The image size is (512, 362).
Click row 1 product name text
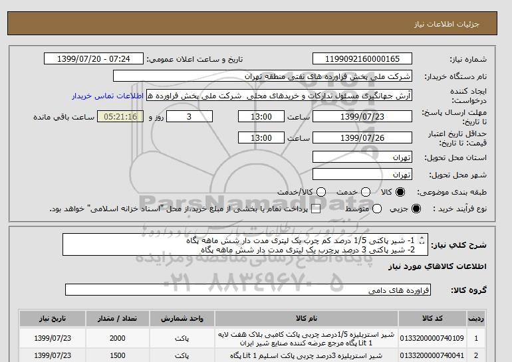(307, 339)
